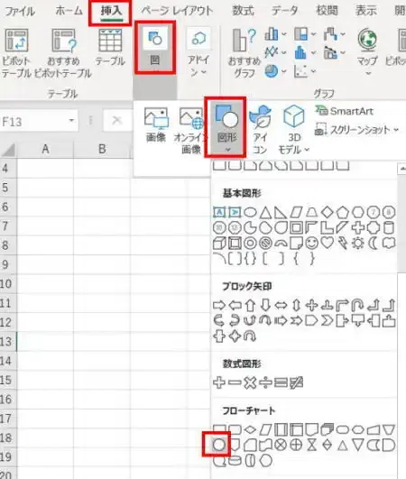Choose the right block arrow shape
The height and width of the screenshot is (479, 406).
point(219,305)
